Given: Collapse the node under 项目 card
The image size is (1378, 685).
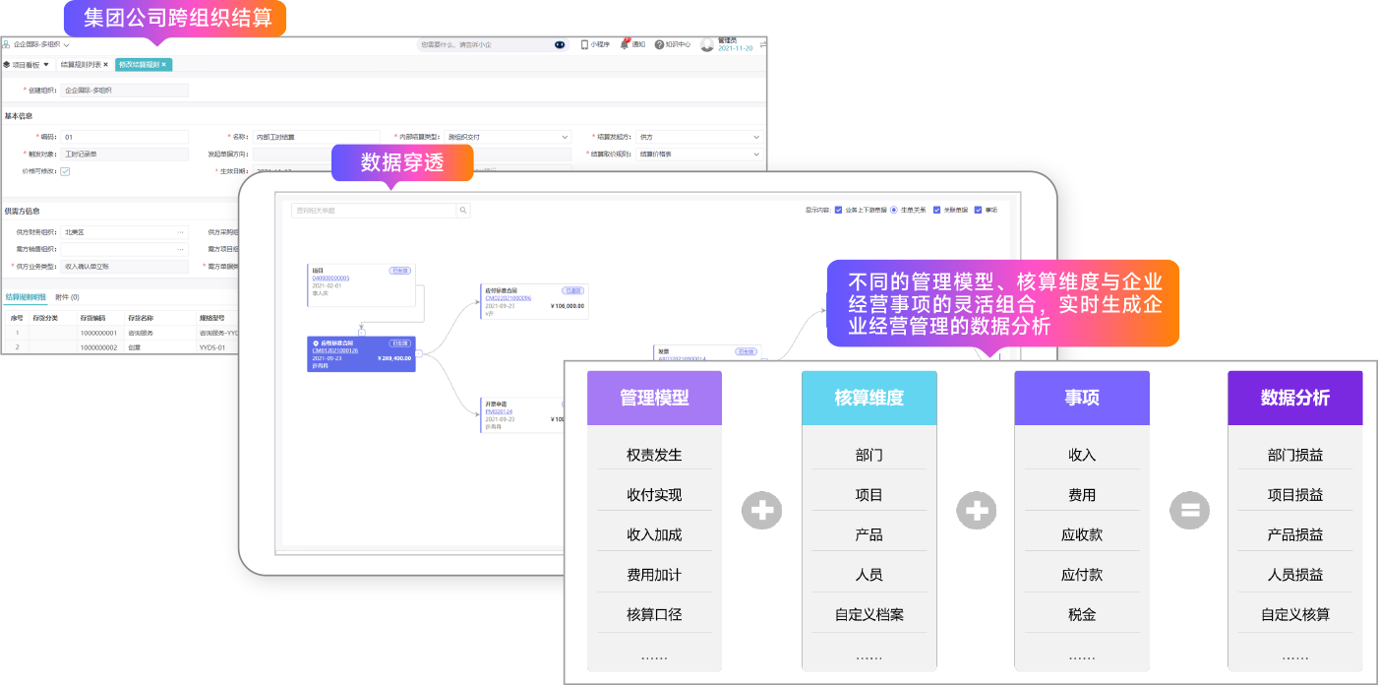Looking at the screenshot, I should 362,332.
